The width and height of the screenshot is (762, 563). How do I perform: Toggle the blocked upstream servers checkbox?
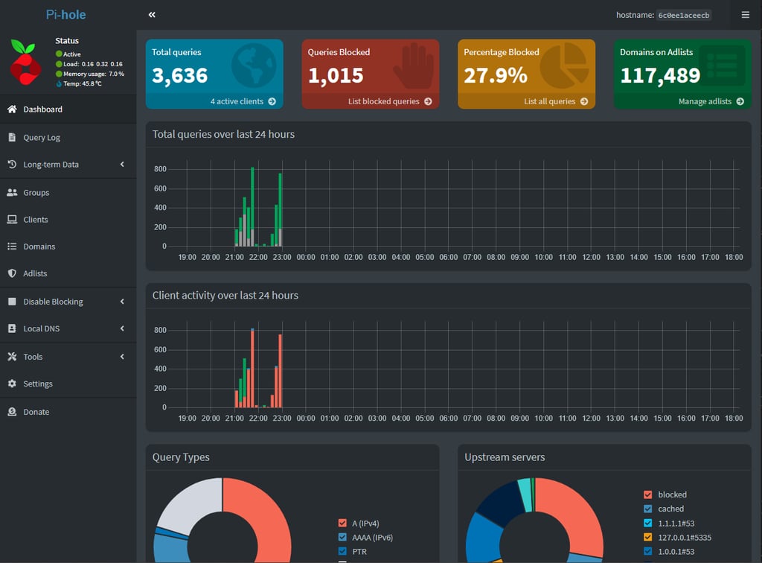point(648,494)
